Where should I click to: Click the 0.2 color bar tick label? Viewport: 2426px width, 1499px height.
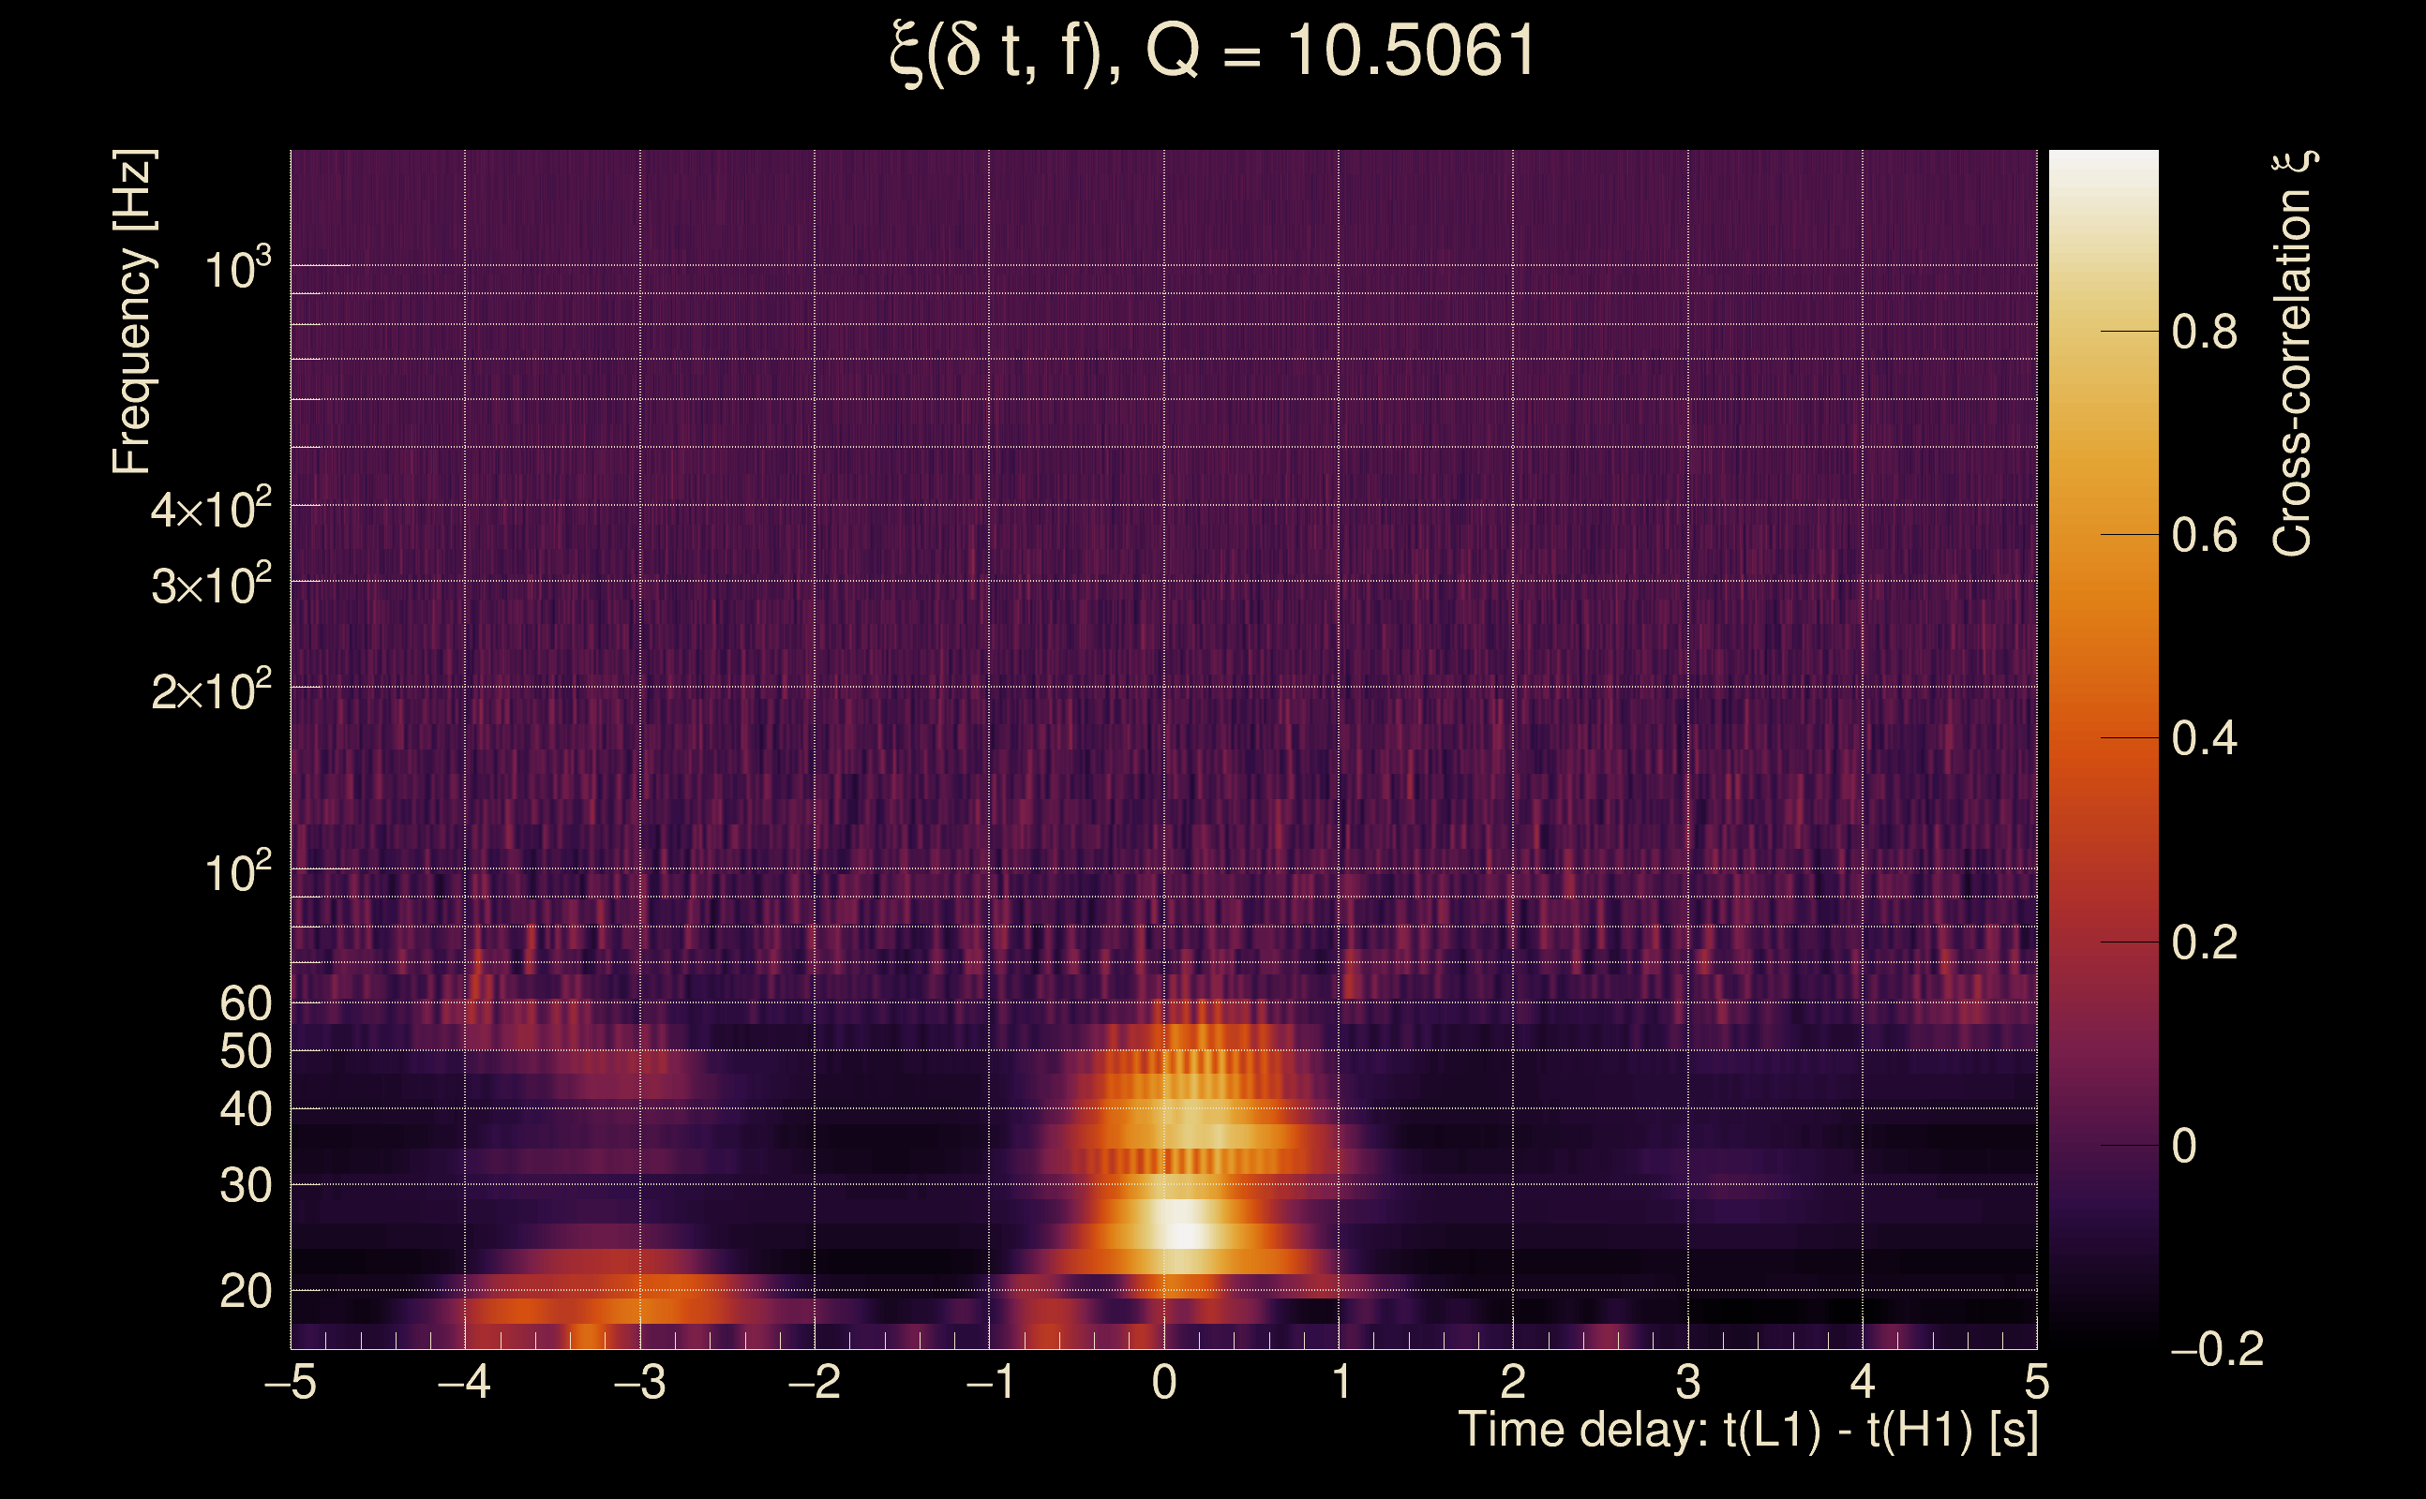tap(2204, 942)
